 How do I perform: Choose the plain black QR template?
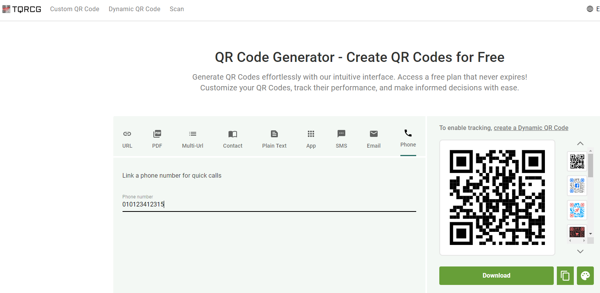coord(577,161)
